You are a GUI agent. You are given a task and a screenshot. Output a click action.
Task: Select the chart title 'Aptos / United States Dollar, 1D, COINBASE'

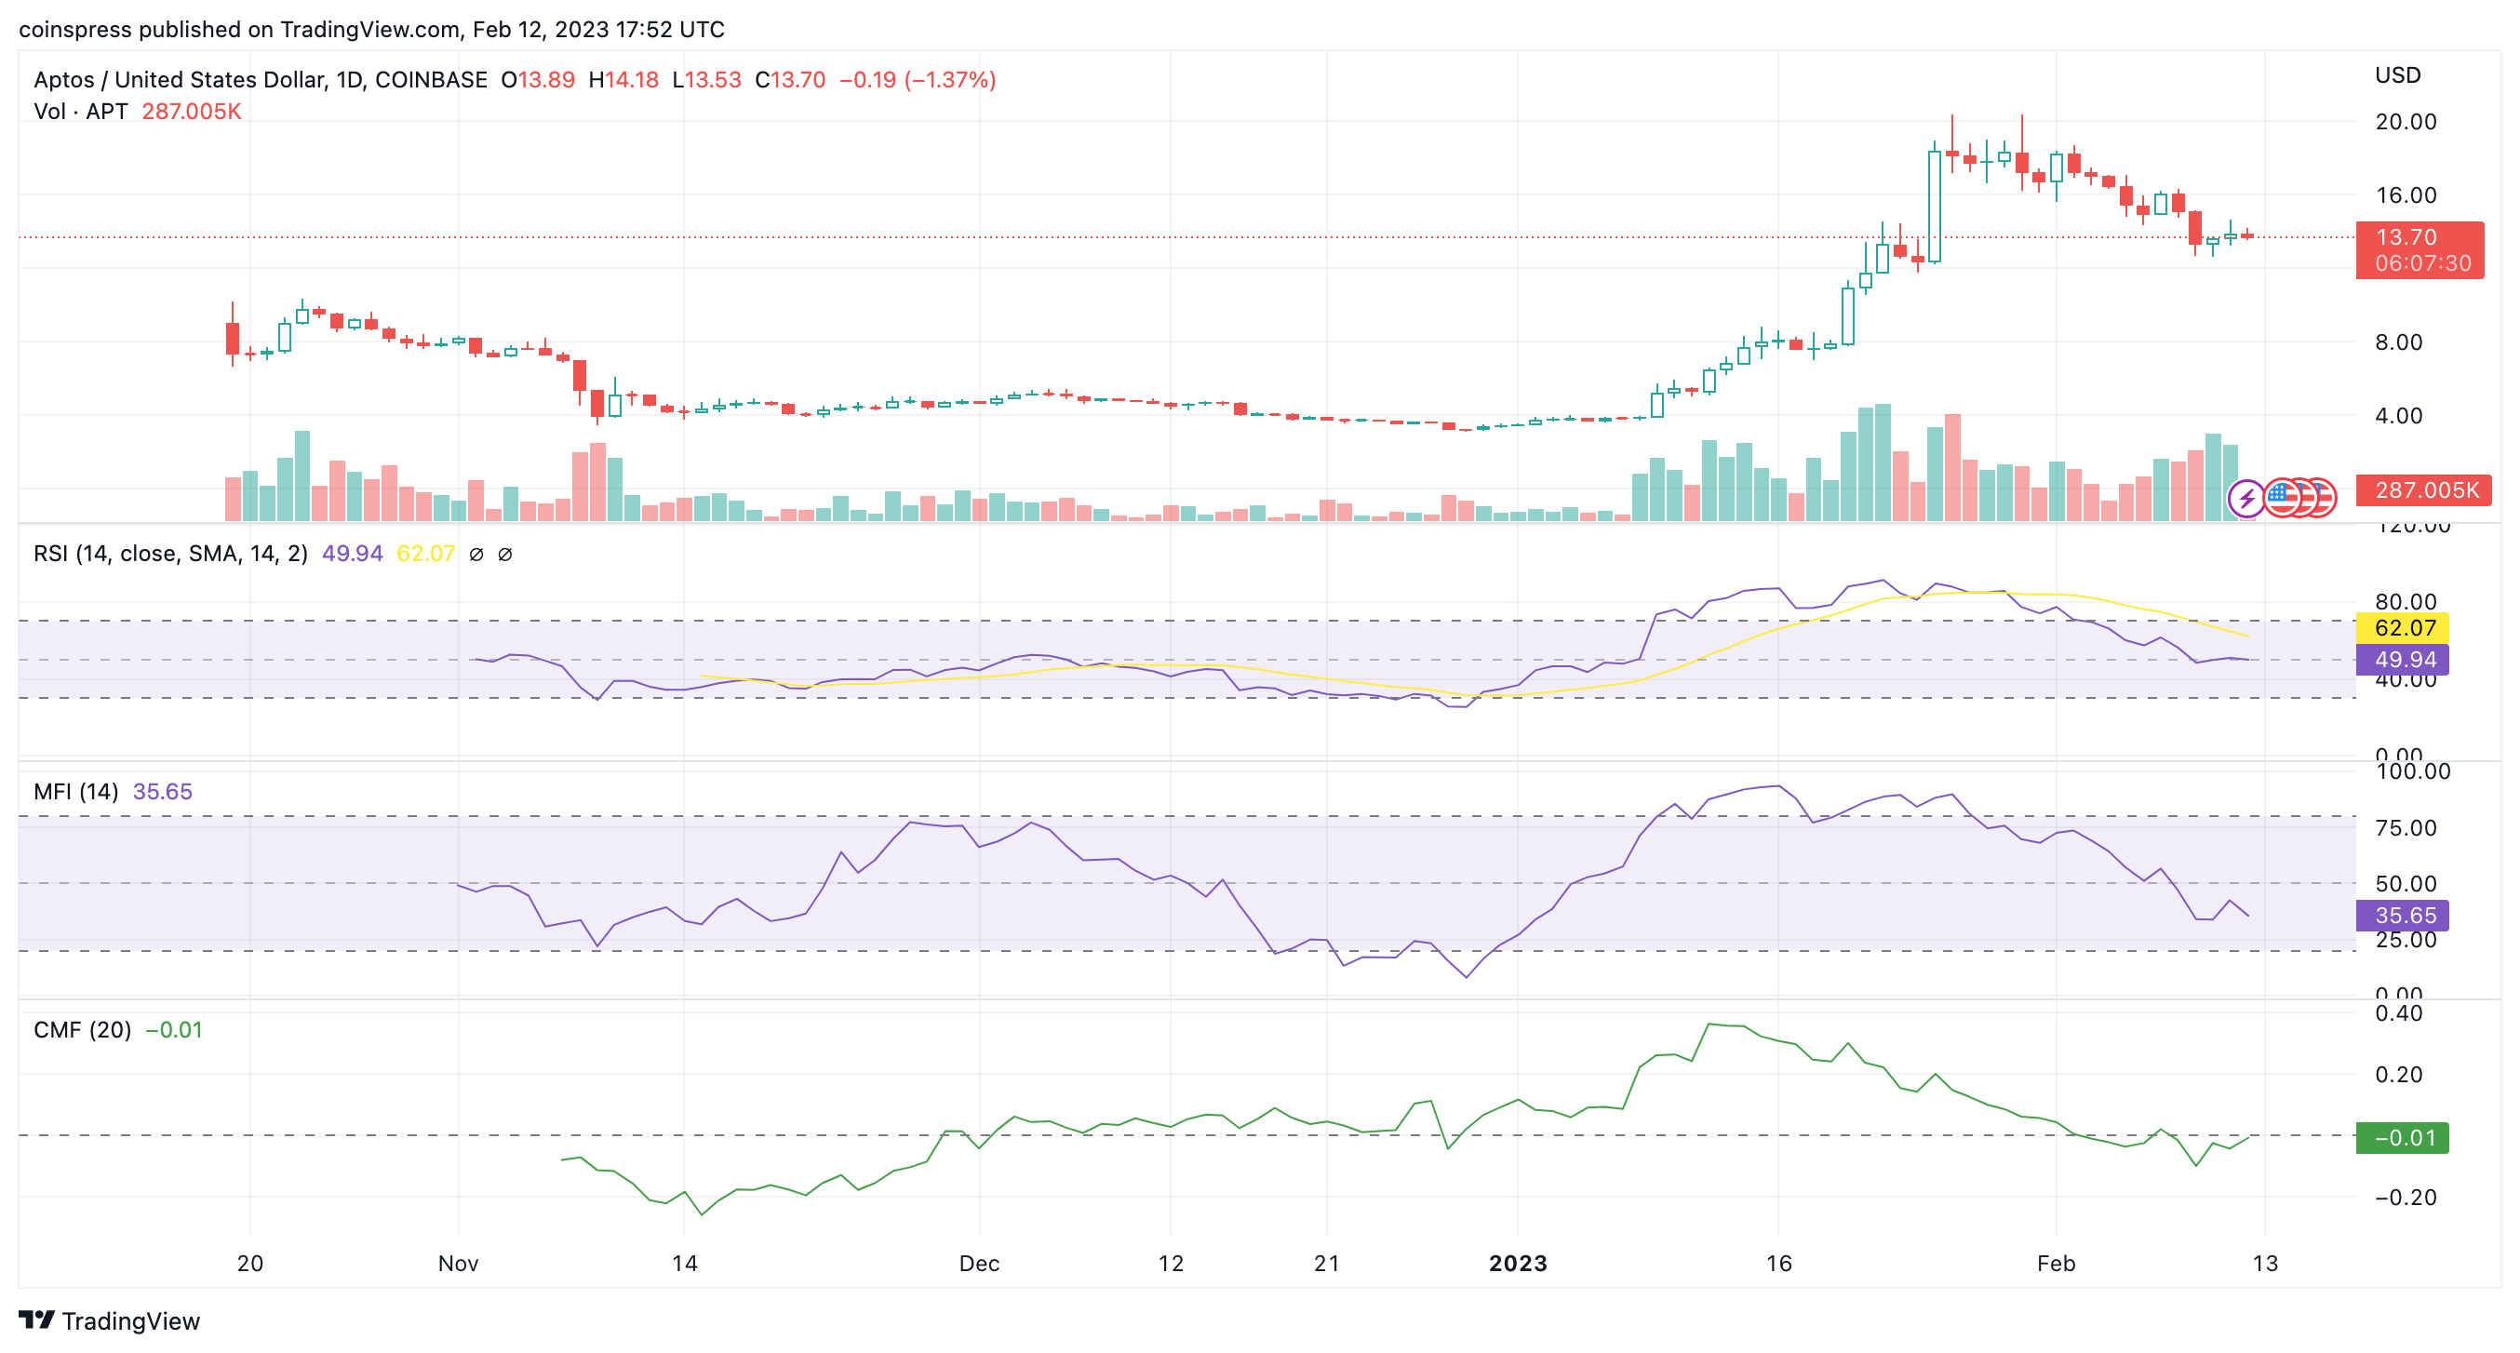(261, 79)
